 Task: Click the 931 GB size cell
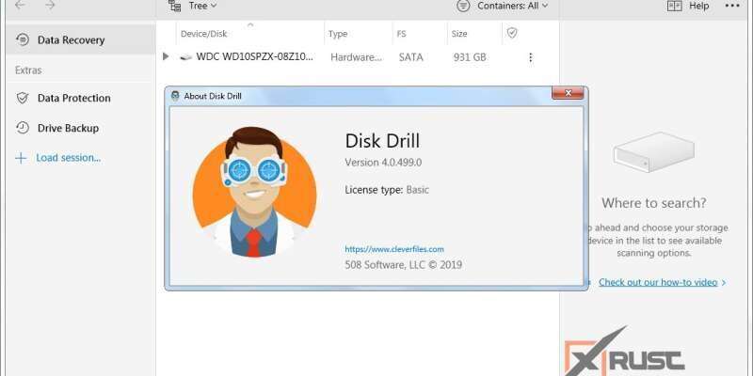point(470,57)
